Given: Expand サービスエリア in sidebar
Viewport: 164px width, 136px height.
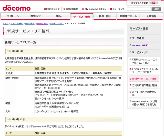Looking at the screenshot, I should (140, 52).
